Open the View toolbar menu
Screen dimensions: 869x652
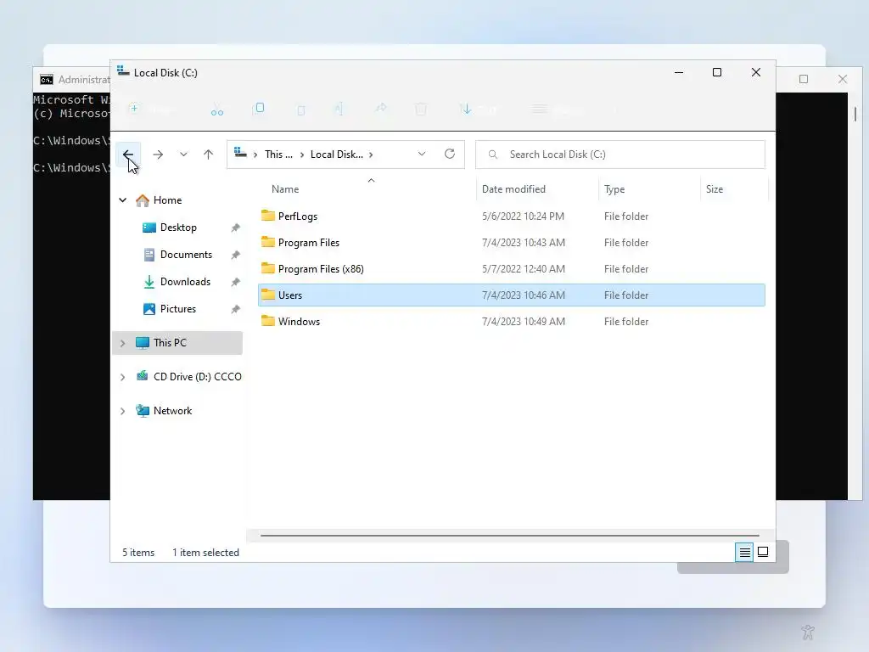(557, 110)
